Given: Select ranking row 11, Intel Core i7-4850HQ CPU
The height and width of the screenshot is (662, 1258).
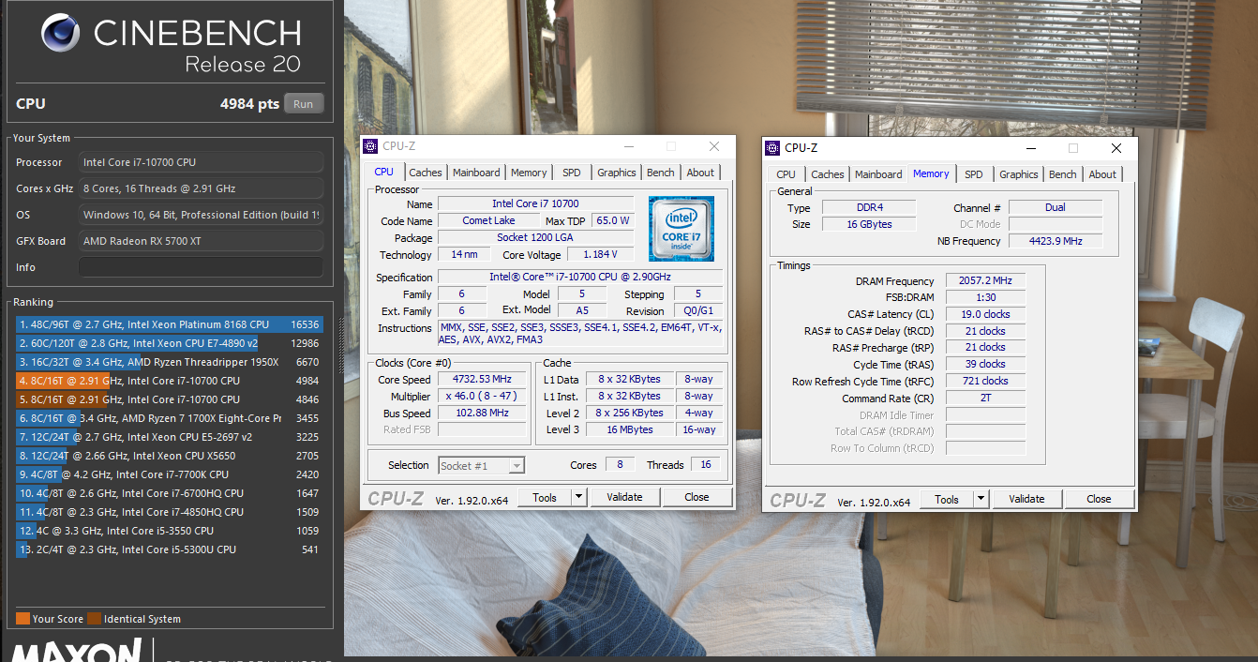Looking at the screenshot, I should click(170, 512).
